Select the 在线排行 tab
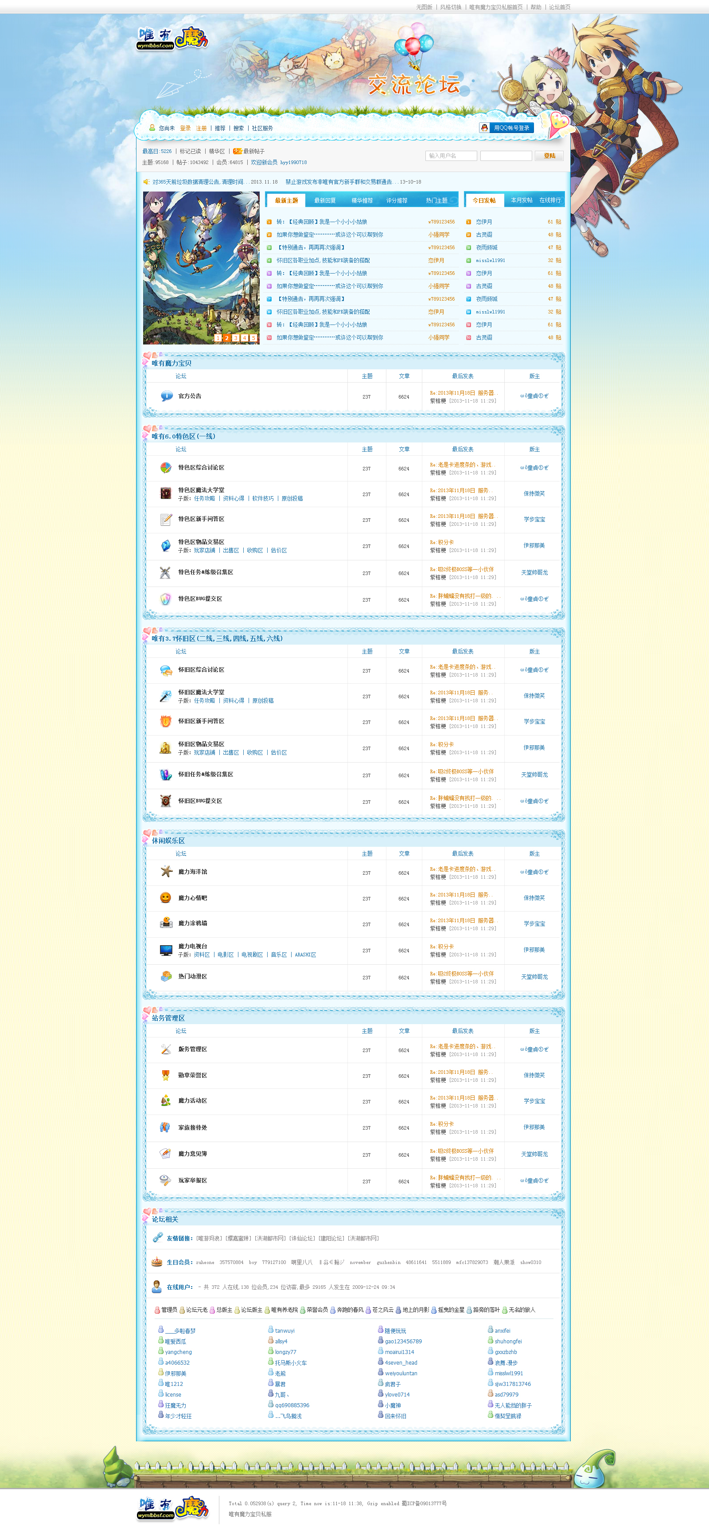Viewport: 709px width, 1530px height. (550, 200)
